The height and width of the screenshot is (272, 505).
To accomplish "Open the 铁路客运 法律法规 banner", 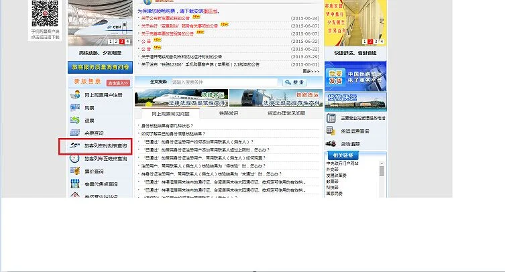I will point(181,98).
